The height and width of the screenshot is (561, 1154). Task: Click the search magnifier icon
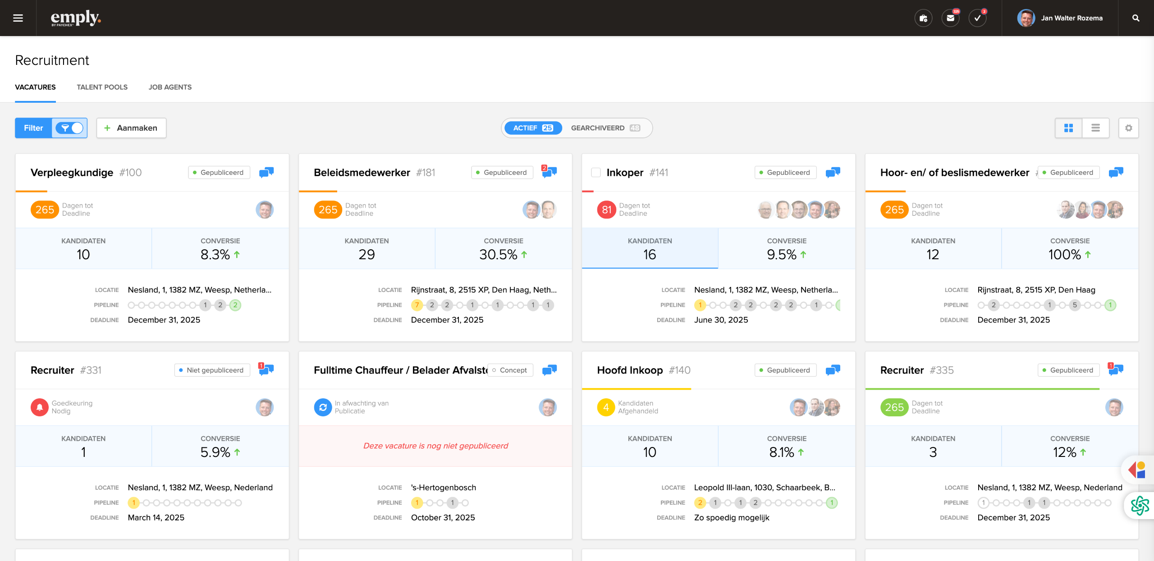pyautogui.click(x=1136, y=18)
